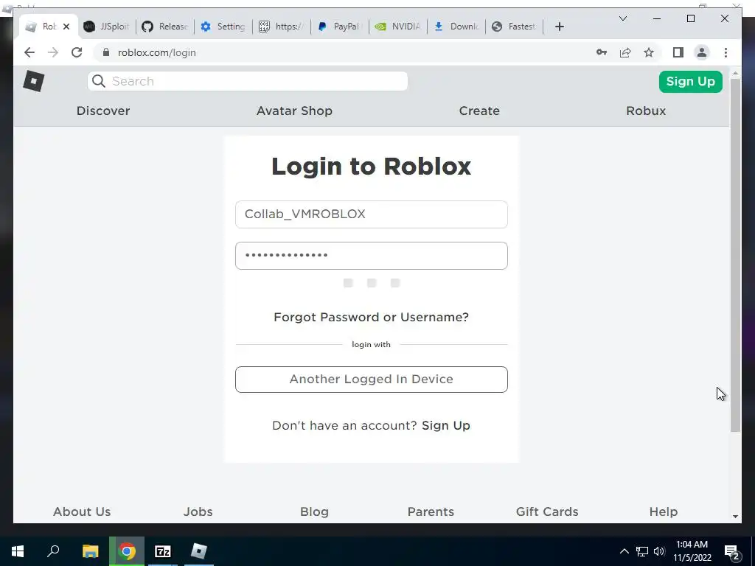Viewport: 755px width, 566px height.
Task: Open saved passwords key icon
Action: tap(602, 52)
